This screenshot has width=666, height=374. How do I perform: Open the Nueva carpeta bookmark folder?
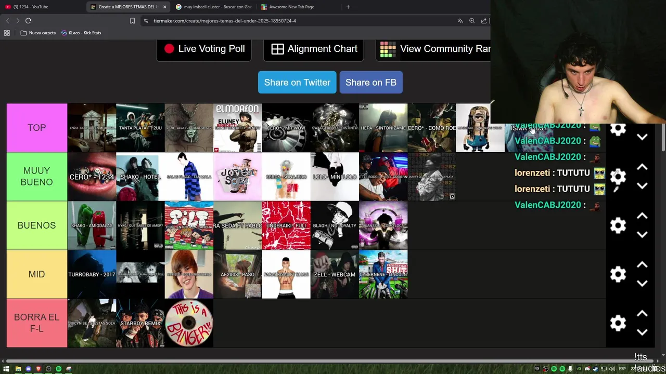(38, 33)
